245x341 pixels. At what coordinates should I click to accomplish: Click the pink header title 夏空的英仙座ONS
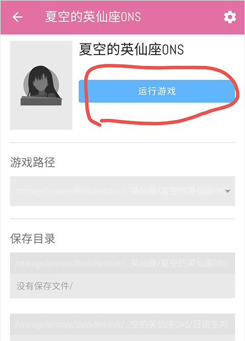(x=93, y=17)
